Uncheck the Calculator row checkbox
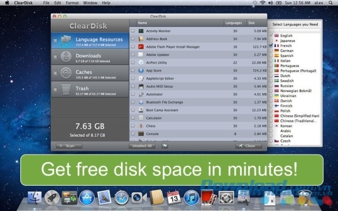 pyautogui.click(x=133, y=118)
